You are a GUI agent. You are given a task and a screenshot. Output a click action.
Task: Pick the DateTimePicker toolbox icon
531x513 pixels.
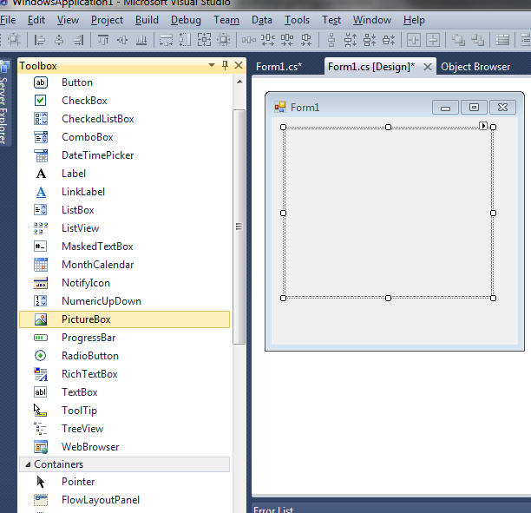[x=41, y=155]
